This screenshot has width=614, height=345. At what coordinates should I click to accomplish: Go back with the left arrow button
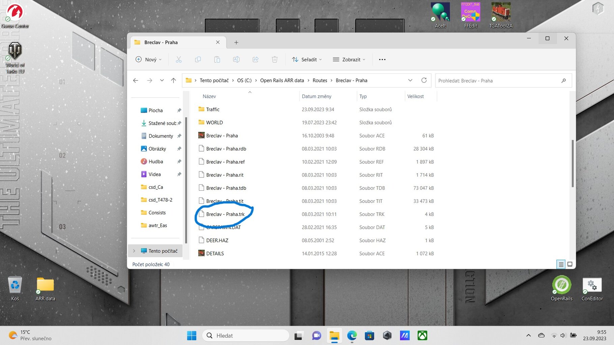click(136, 81)
